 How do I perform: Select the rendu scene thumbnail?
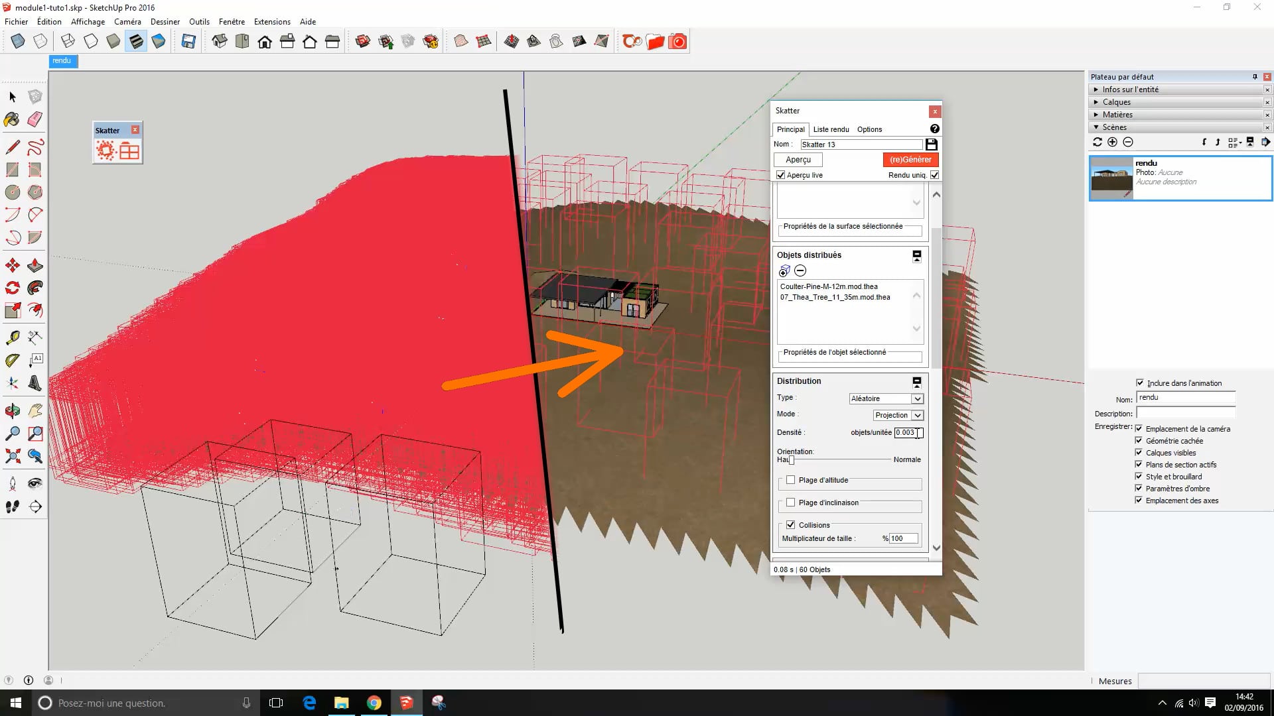coord(1111,178)
